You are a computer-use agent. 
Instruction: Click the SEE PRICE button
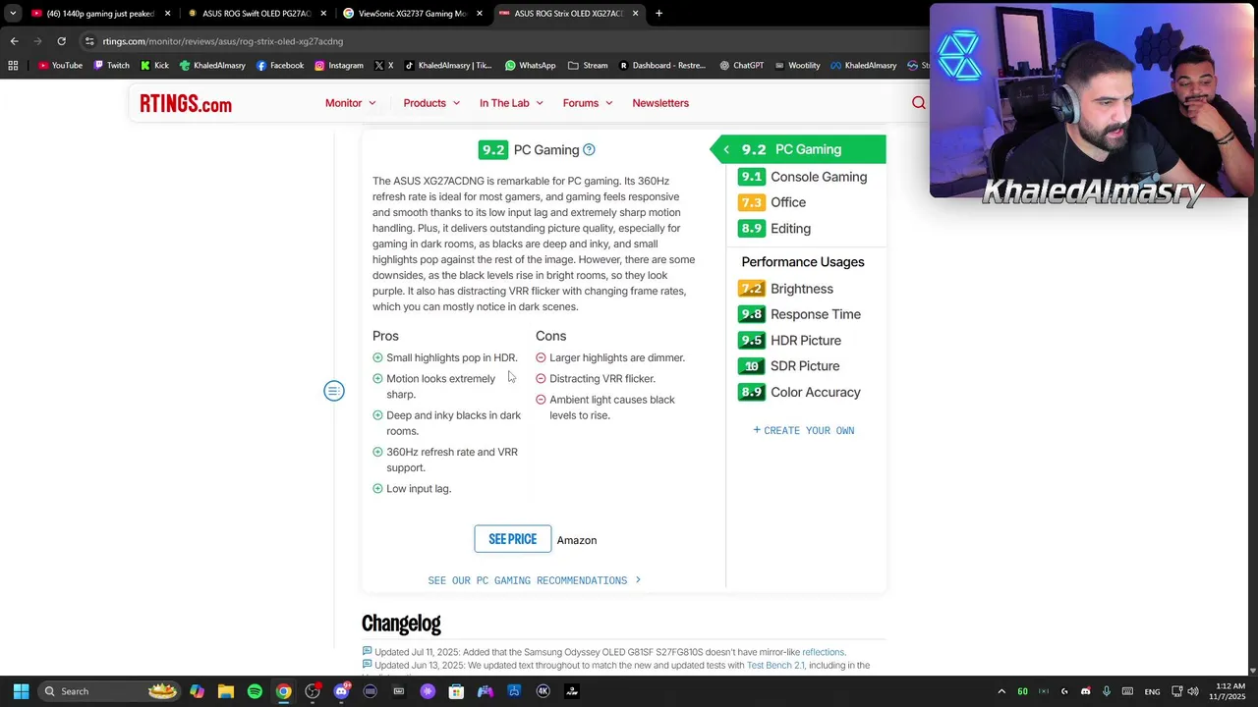tap(513, 539)
